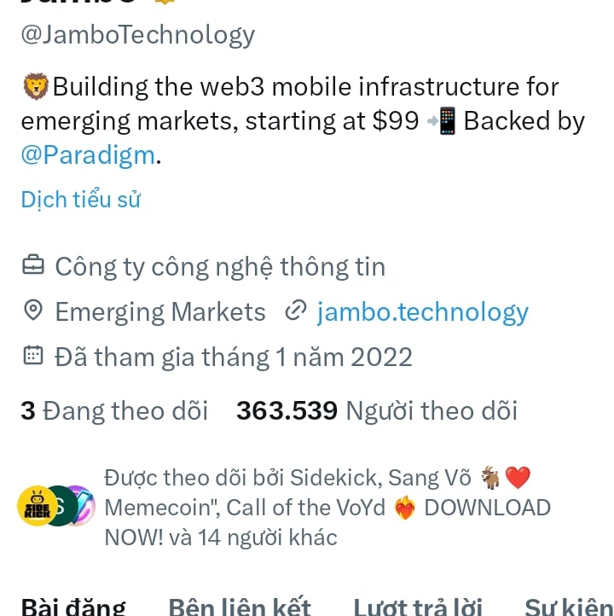Tap the purple follower avatar
614x616 pixels.
click(84, 506)
